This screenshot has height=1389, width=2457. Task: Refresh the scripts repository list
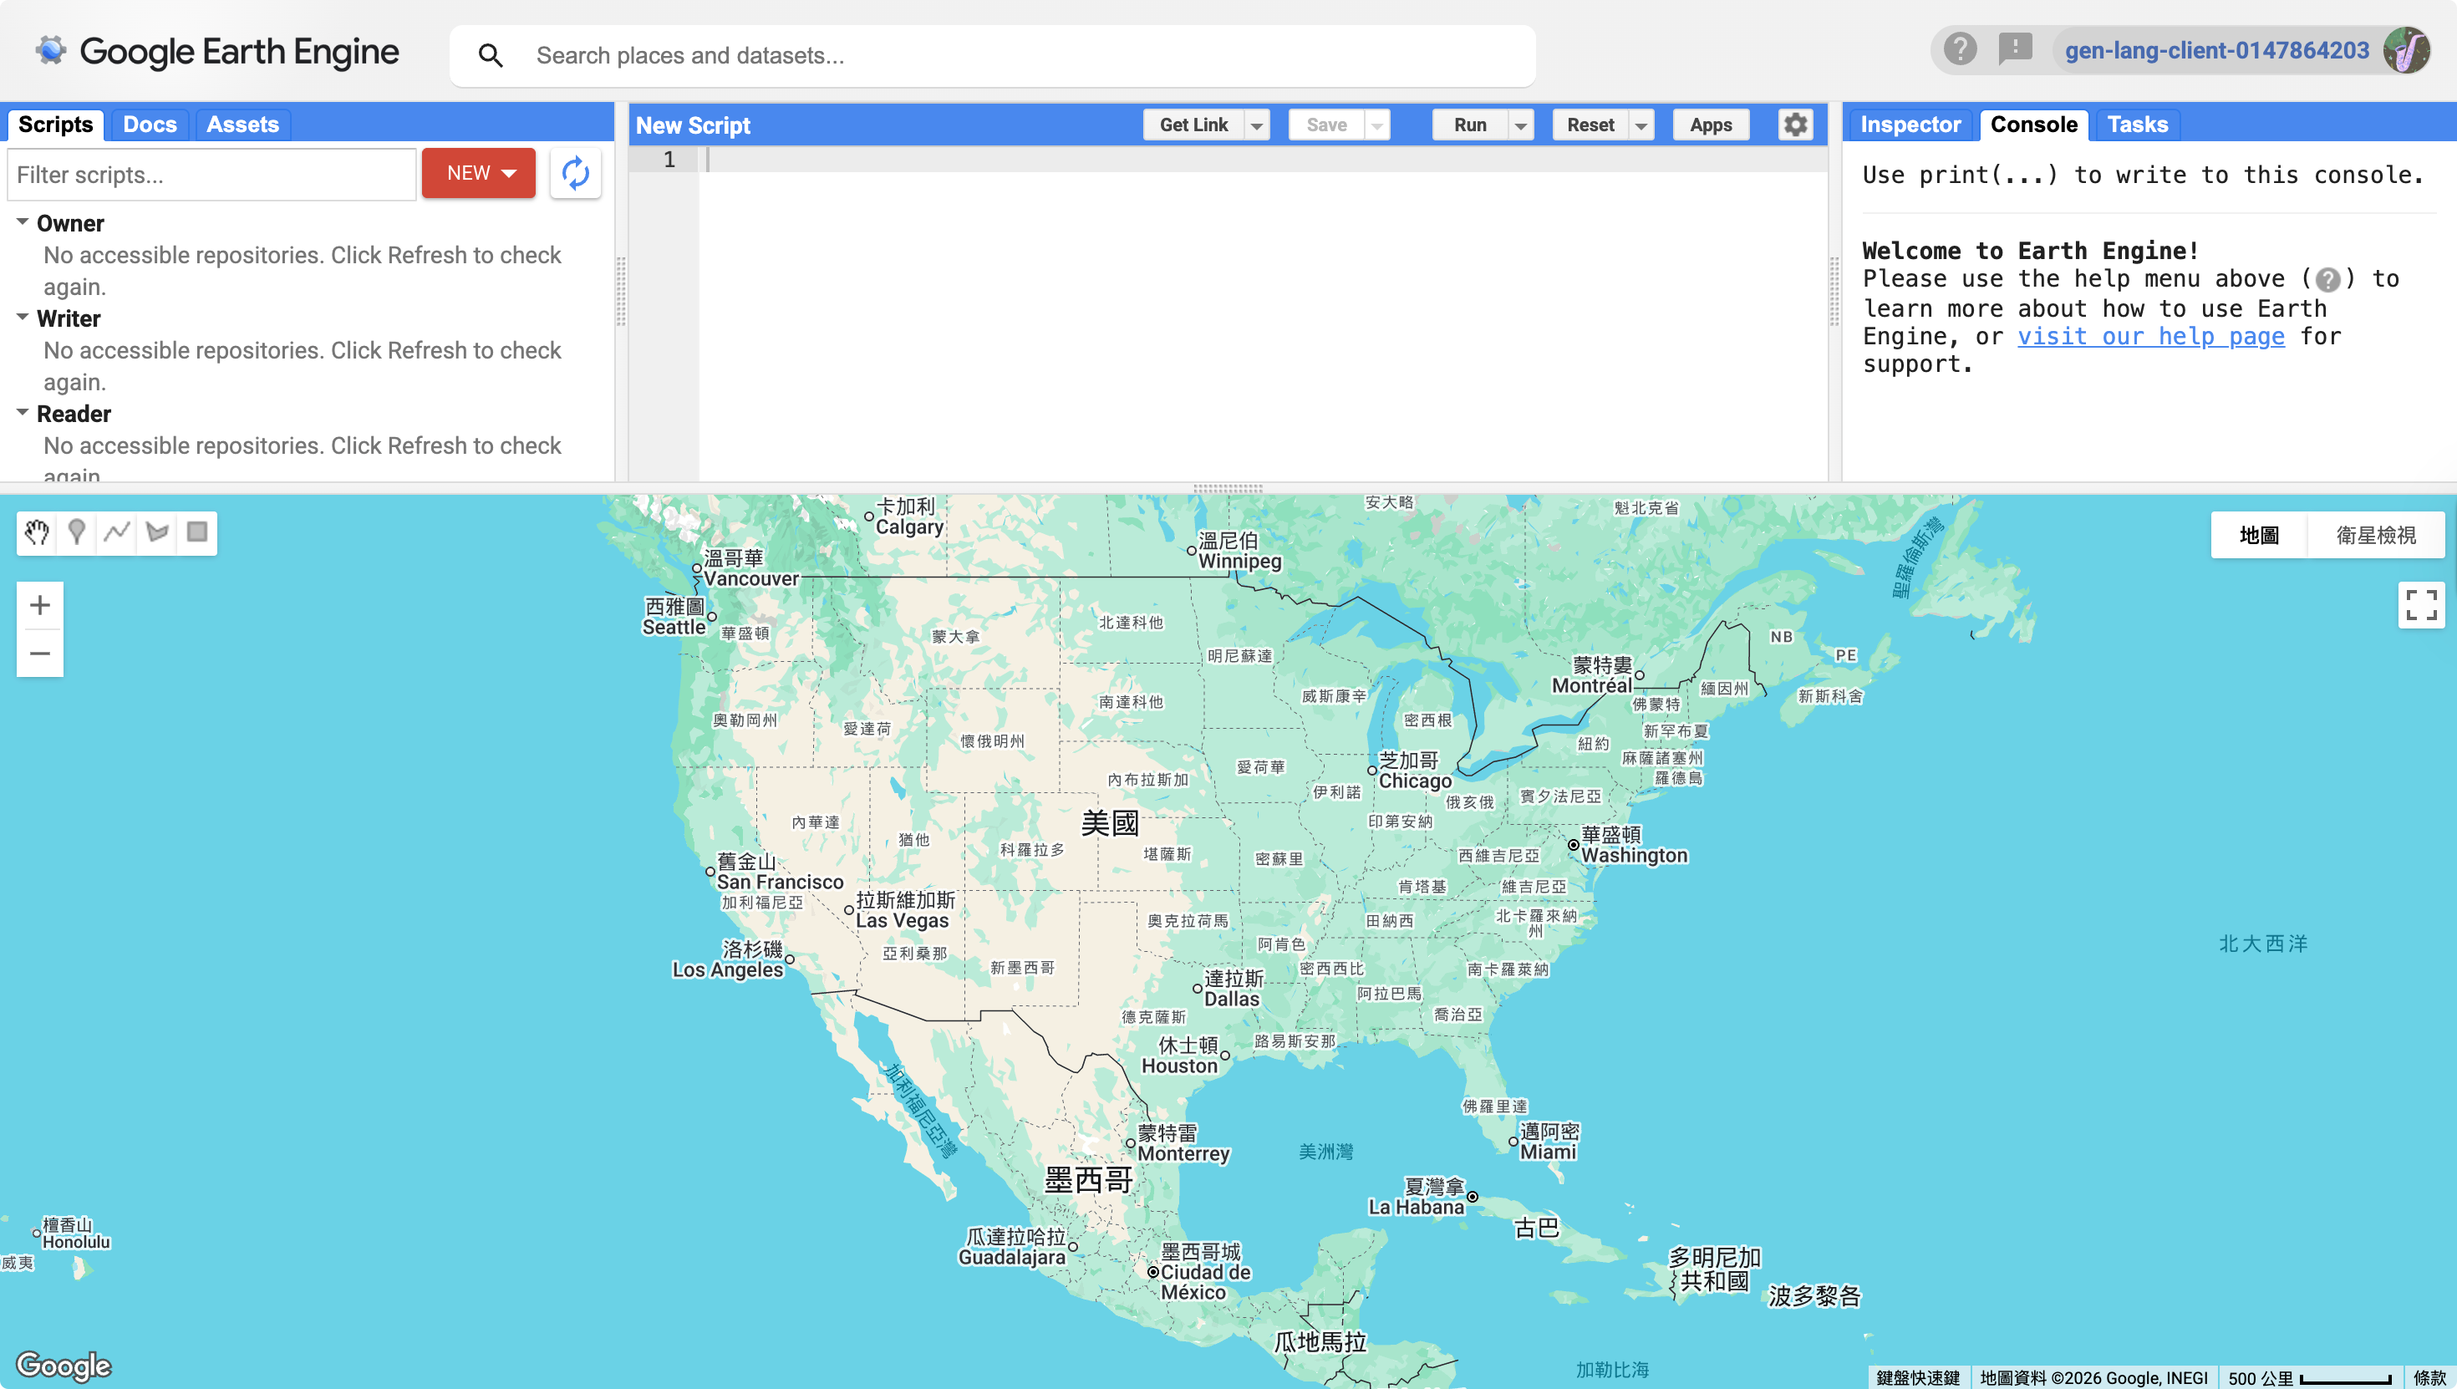(575, 174)
